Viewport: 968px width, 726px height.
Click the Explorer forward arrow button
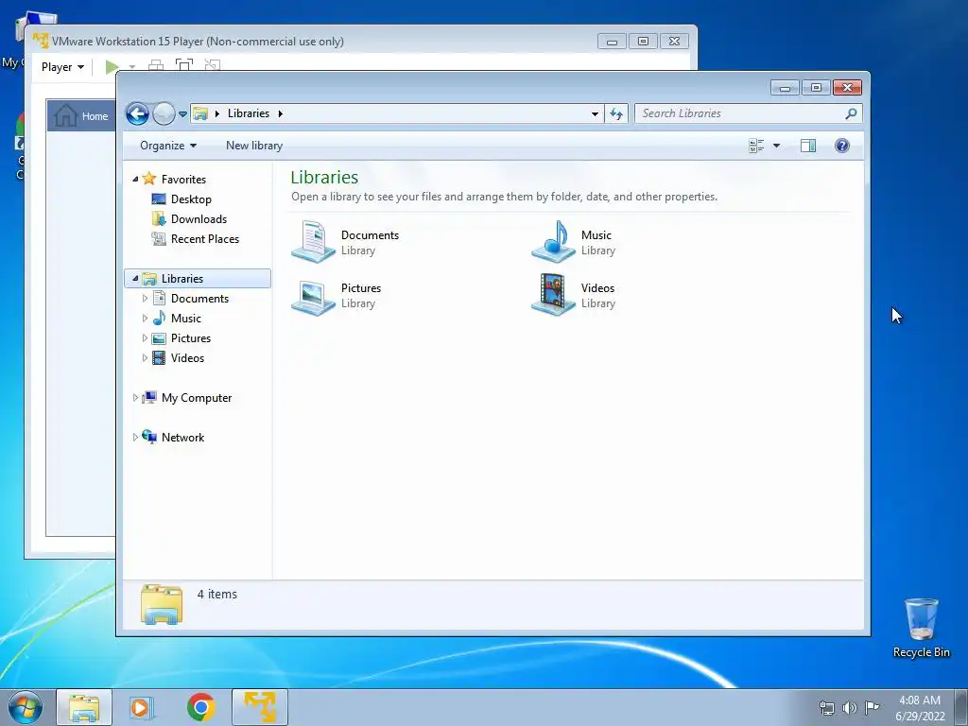(164, 113)
